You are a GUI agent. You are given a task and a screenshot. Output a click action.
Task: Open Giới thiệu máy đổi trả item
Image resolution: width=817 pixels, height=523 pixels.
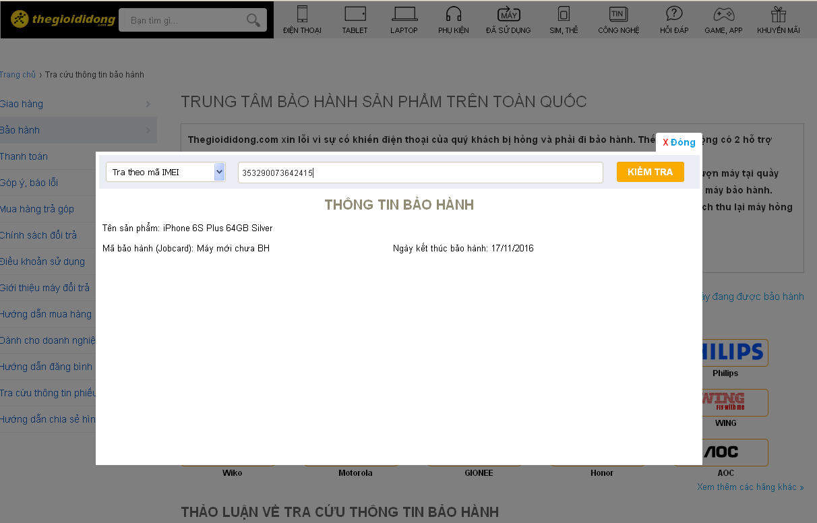click(x=44, y=288)
